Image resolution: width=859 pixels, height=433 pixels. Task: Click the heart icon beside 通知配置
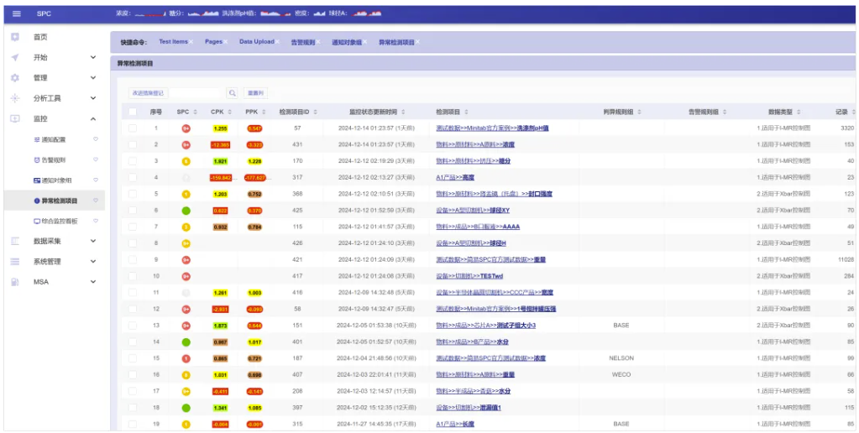click(x=95, y=139)
